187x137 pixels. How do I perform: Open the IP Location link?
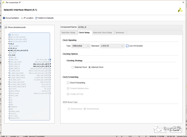coord(28,18)
